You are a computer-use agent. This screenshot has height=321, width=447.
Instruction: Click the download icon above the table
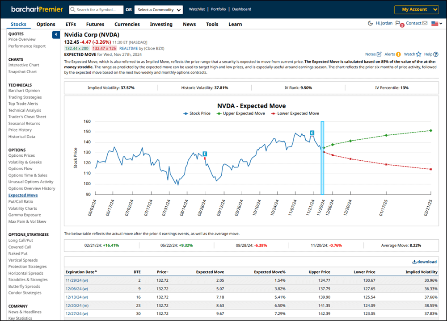coord(414,262)
